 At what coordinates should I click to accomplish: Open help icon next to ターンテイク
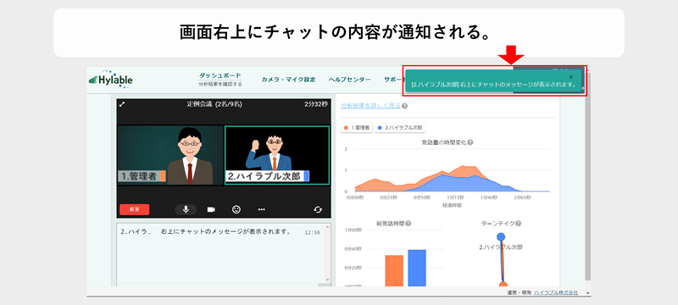point(518,224)
